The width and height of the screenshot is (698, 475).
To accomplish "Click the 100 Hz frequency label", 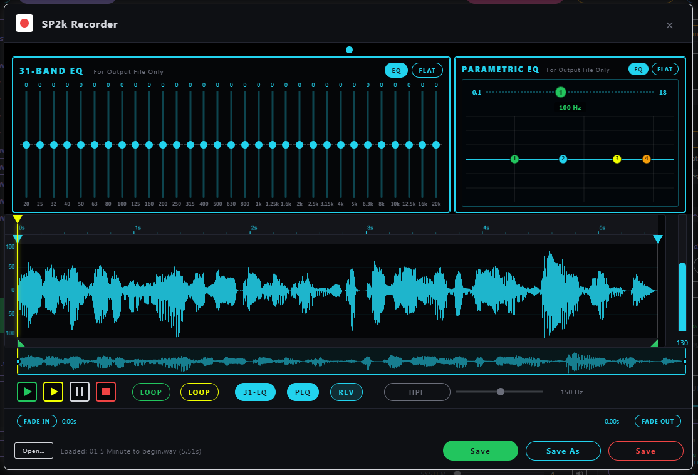I will (570, 107).
